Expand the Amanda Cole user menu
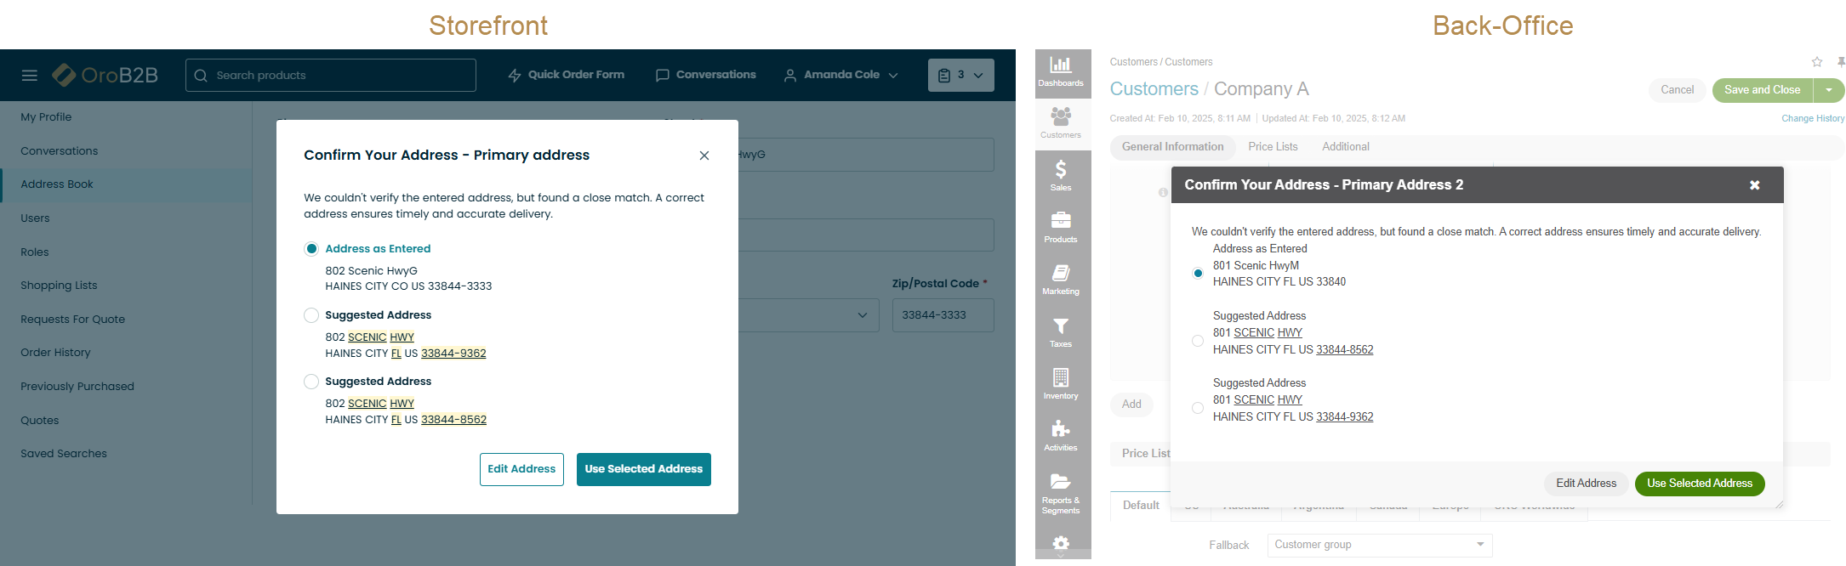Image resolution: width=1846 pixels, height=566 pixels. pos(840,75)
